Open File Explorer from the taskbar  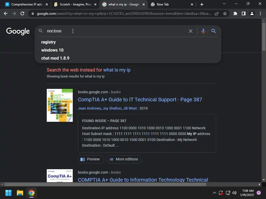[20, 193]
